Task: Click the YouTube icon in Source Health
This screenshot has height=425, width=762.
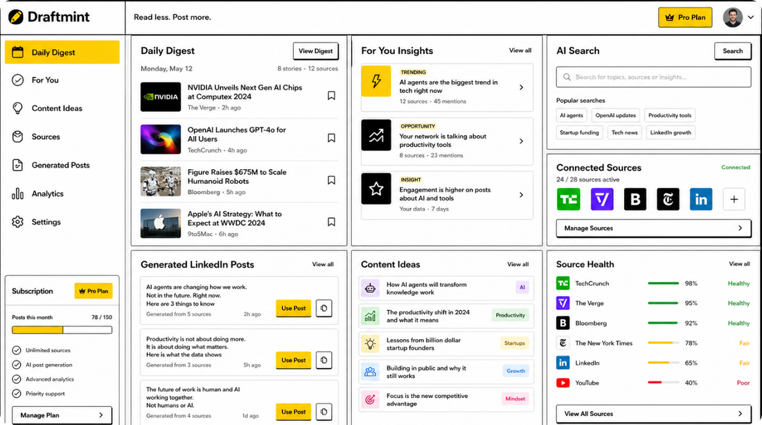Action: pos(562,383)
